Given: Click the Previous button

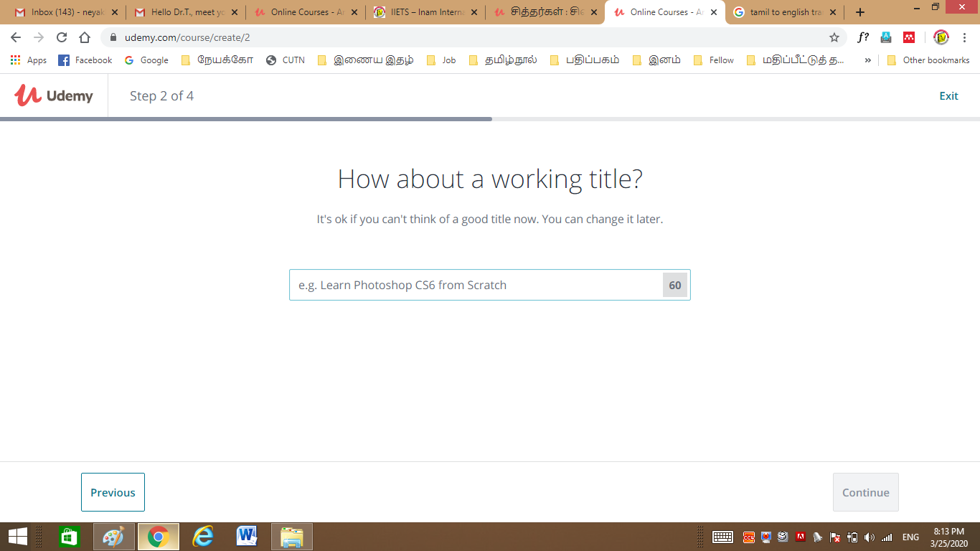Looking at the screenshot, I should pos(113,492).
